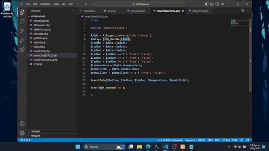The image size is (269, 151).
Task: Open the Run and Debug view
Action: pyautogui.click(x=22, y=40)
